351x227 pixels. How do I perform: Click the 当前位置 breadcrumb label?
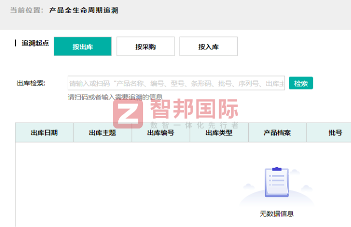[x=26, y=10]
